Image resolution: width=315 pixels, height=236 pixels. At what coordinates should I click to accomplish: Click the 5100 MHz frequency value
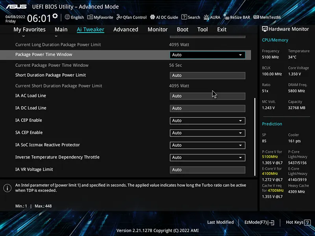pyautogui.click(x=270, y=57)
